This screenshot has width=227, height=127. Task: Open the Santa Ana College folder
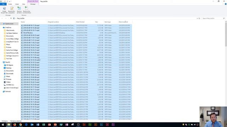click(x=12, y=50)
